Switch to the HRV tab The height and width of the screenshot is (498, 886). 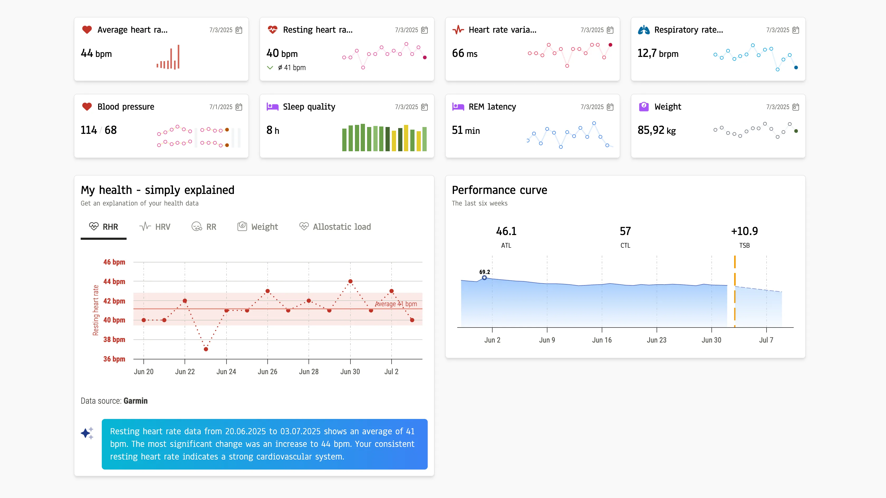(155, 227)
